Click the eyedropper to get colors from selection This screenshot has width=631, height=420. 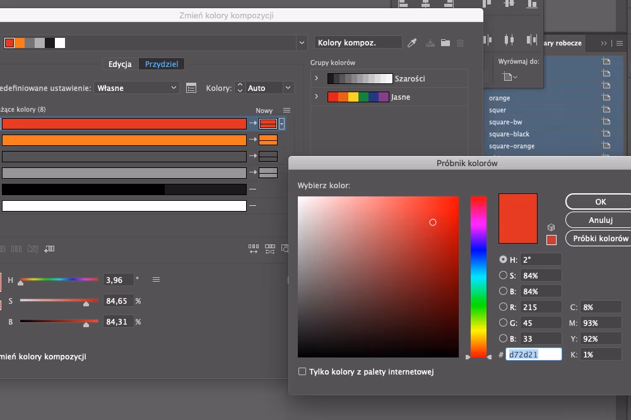click(412, 43)
